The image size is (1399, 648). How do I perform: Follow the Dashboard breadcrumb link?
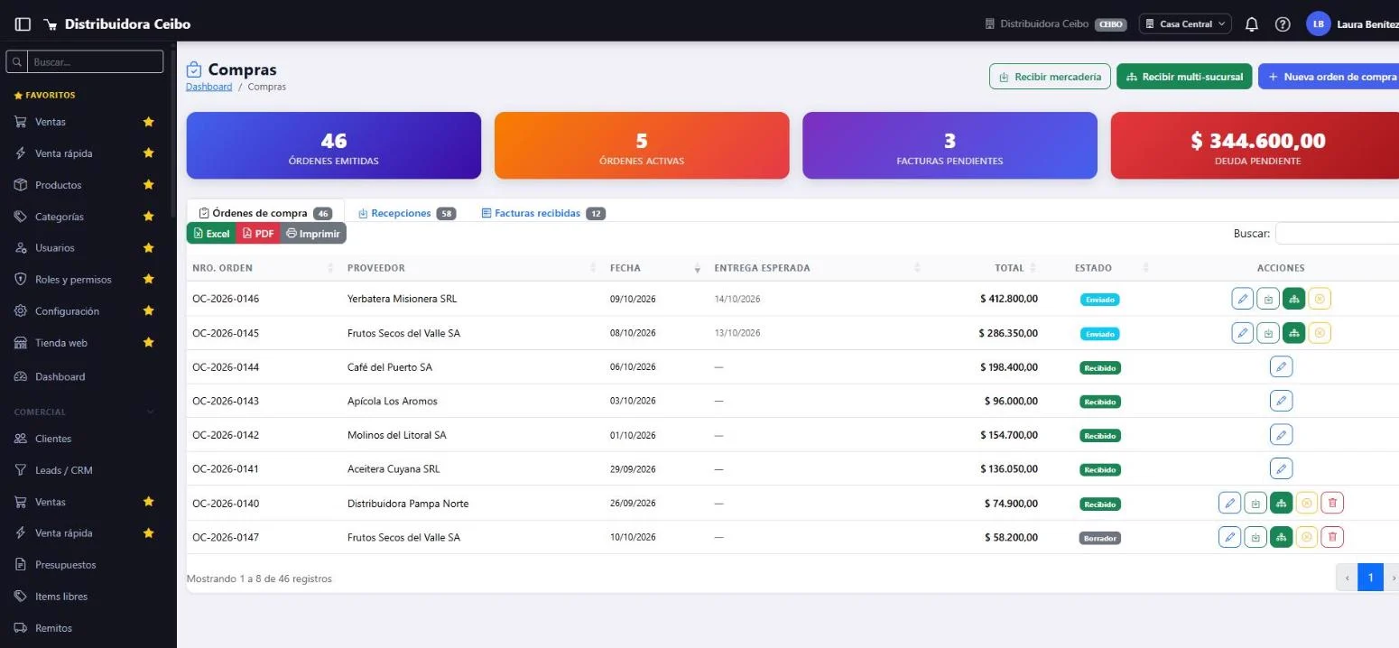click(x=208, y=87)
